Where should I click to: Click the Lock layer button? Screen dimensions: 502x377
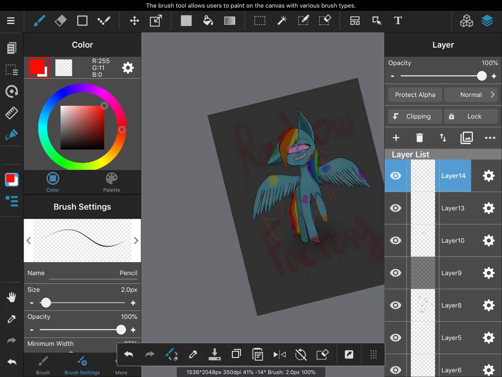471,116
